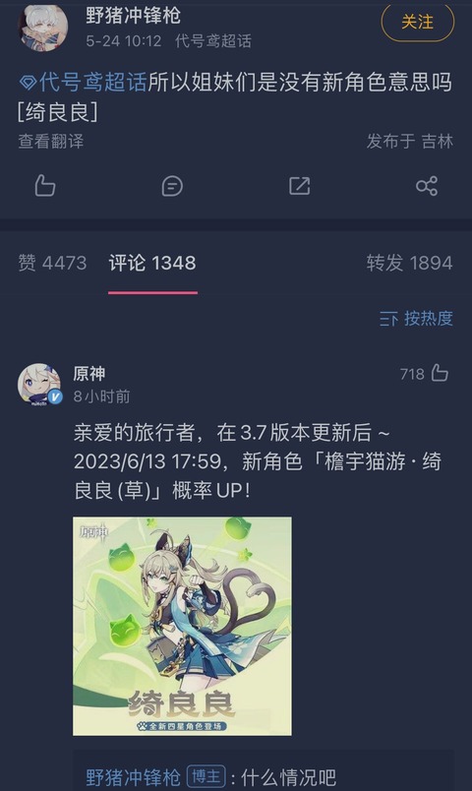Tap 查看翻译 to translate post

[51, 141]
